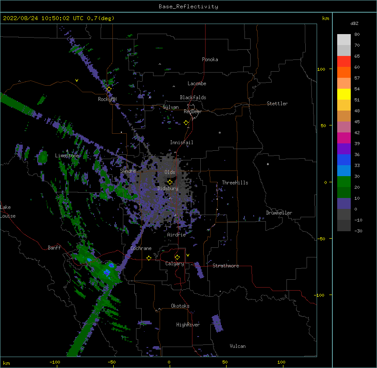377x368 pixels.
Task: Click the Didsbury label
Action: pyautogui.click(x=168, y=188)
